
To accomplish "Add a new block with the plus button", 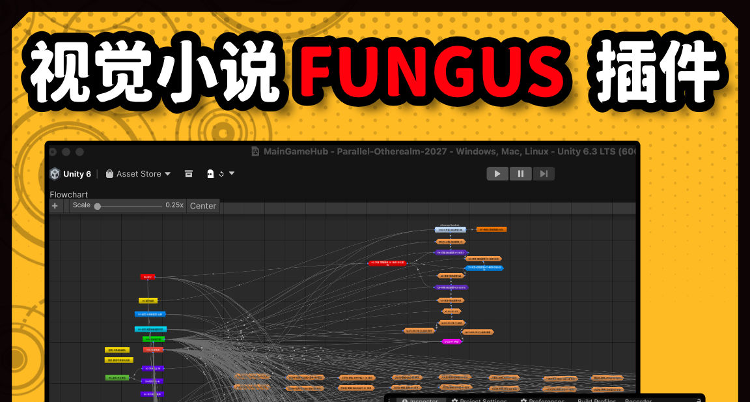I will [55, 206].
